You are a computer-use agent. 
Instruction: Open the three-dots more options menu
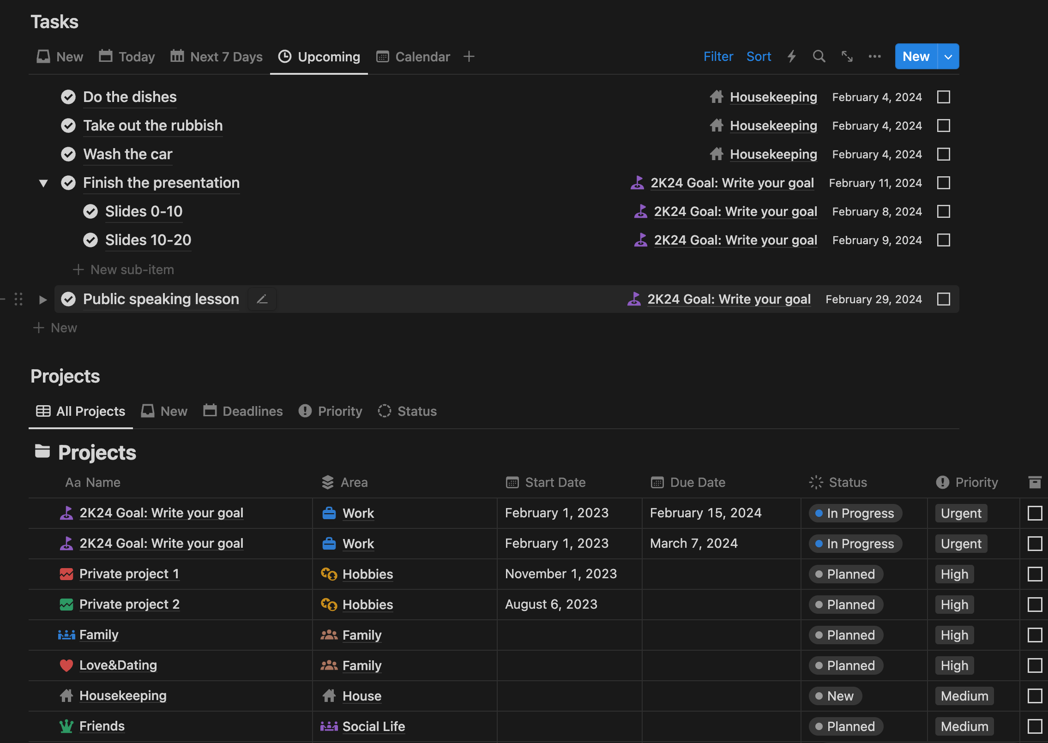coord(874,56)
